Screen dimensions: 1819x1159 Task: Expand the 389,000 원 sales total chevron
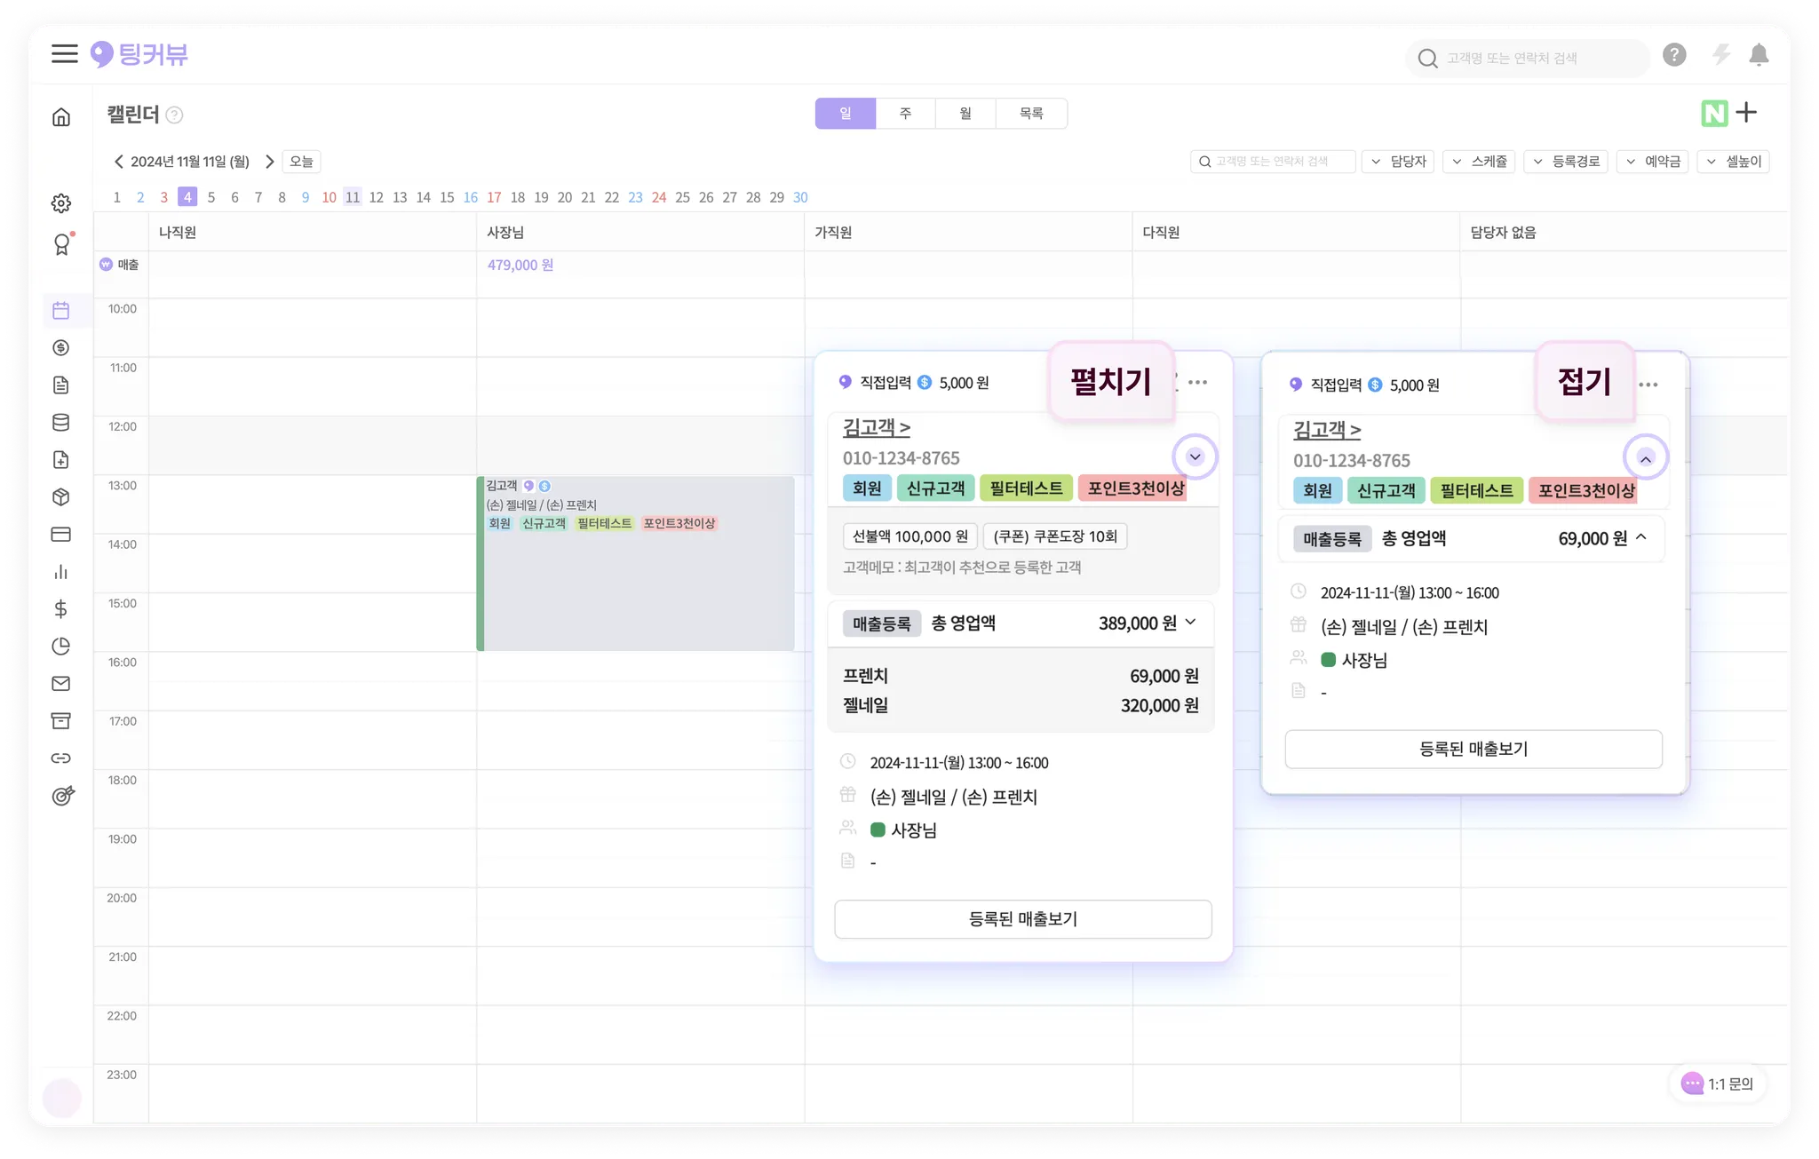click(1191, 623)
